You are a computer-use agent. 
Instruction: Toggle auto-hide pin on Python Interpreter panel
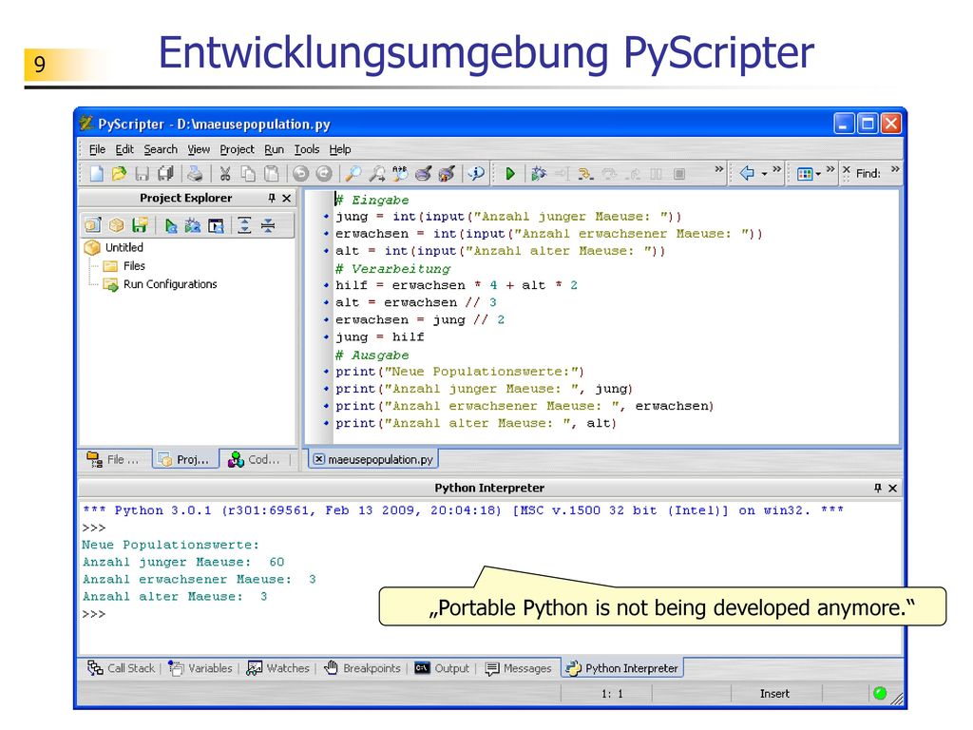[877, 488]
